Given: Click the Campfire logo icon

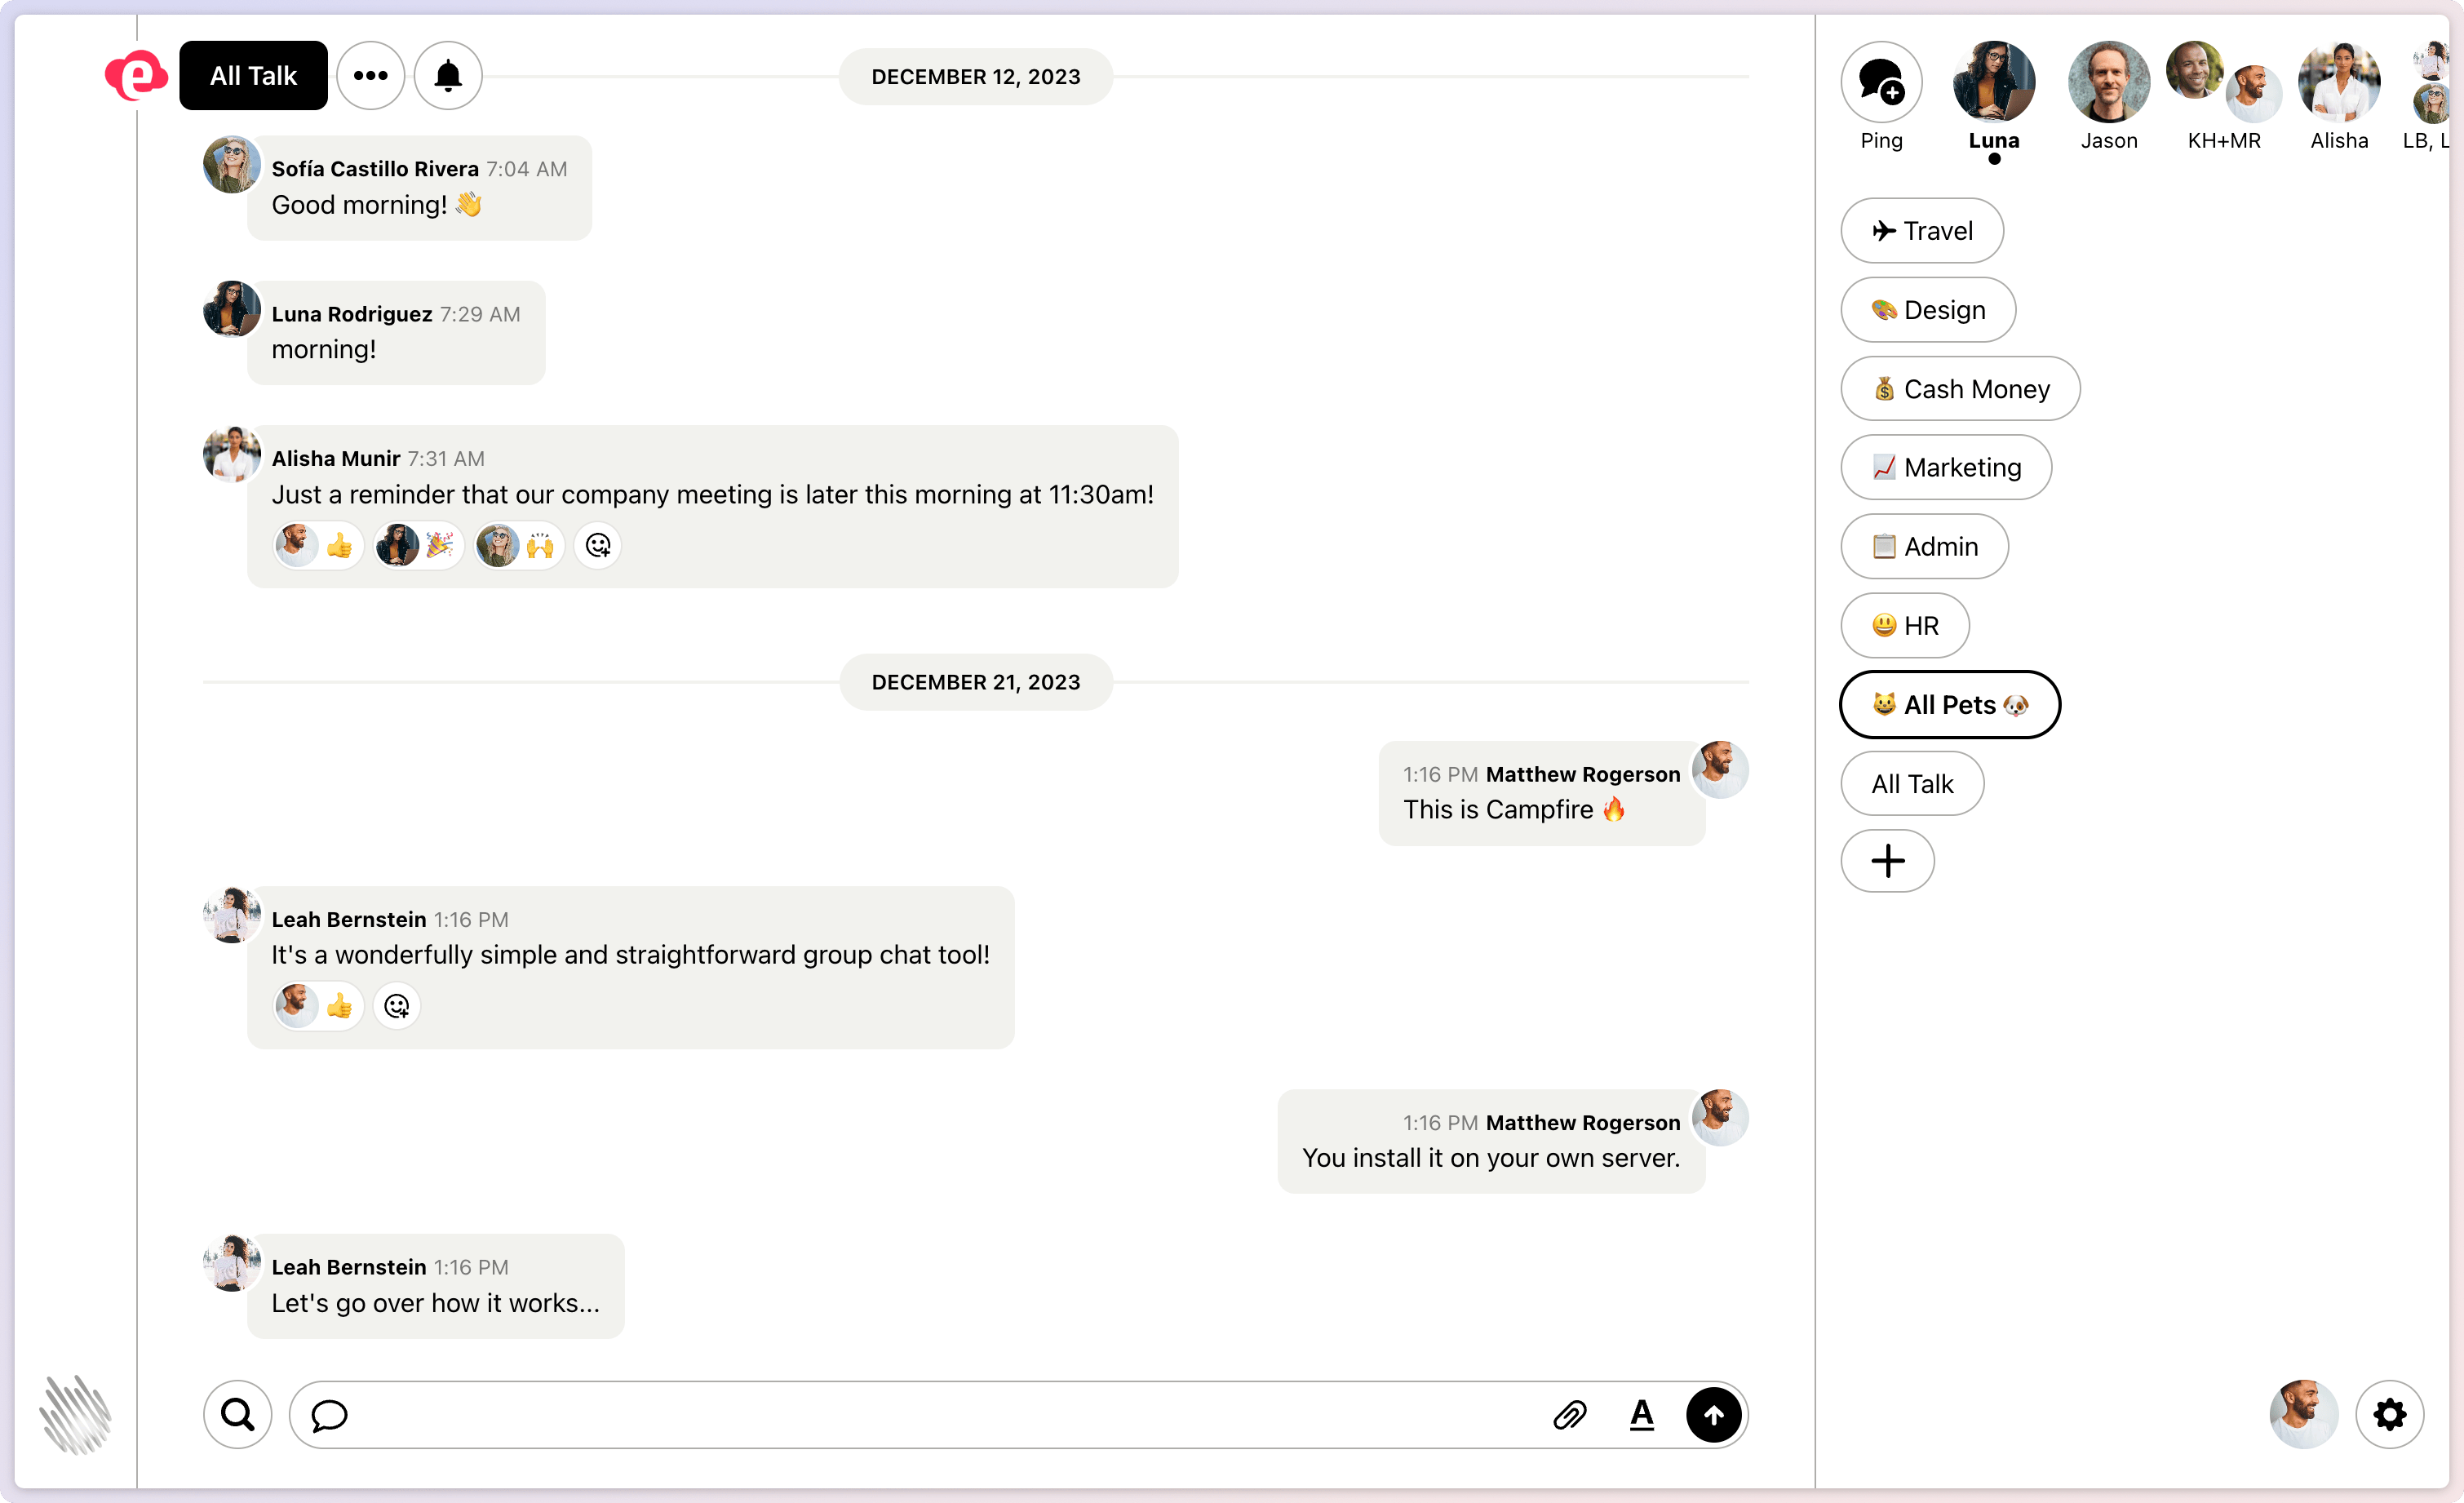Looking at the screenshot, I should tap(136, 76).
